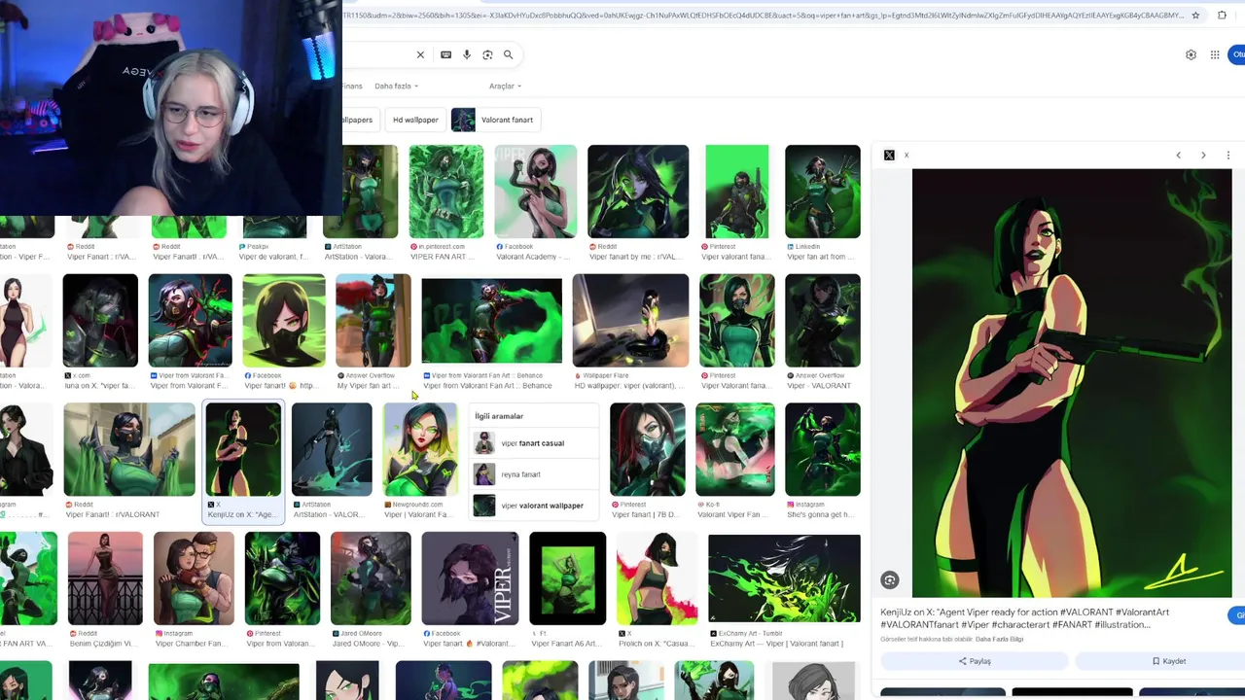1245x700 pixels.
Task: Click the magnifying glass search icon
Action: tap(508, 54)
